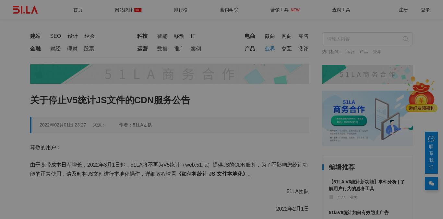Click hot tag 运营 below the search box
Image resolution: width=443 pixels, height=219 pixels.
click(351, 52)
